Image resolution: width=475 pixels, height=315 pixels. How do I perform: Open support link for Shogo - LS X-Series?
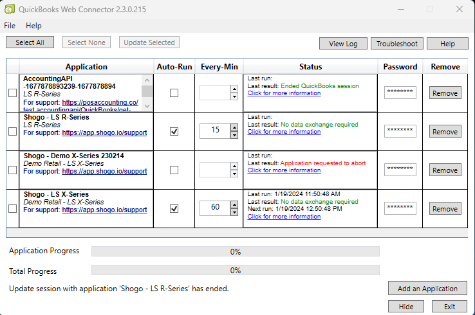coord(104,210)
